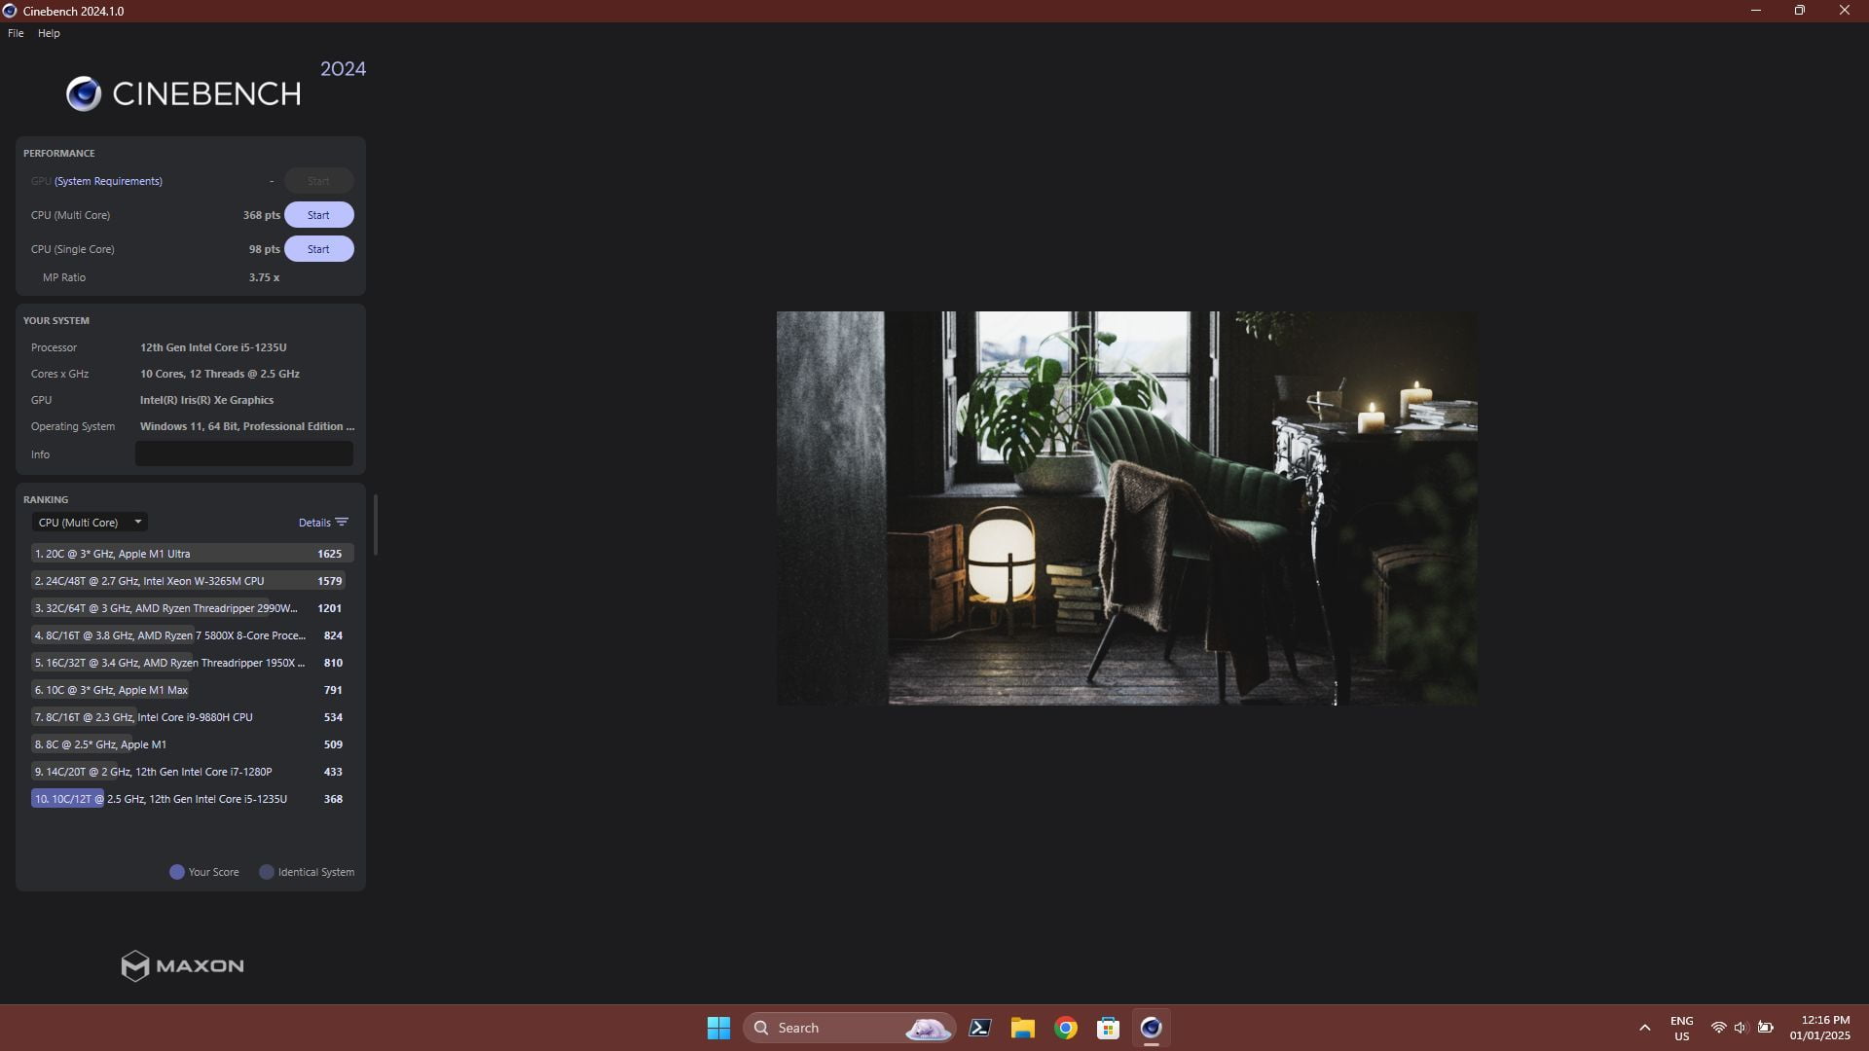Select the Core i7-1280P ranking row
Image resolution: width=1869 pixels, height=1051 pixels.
(x=192, y=772)
